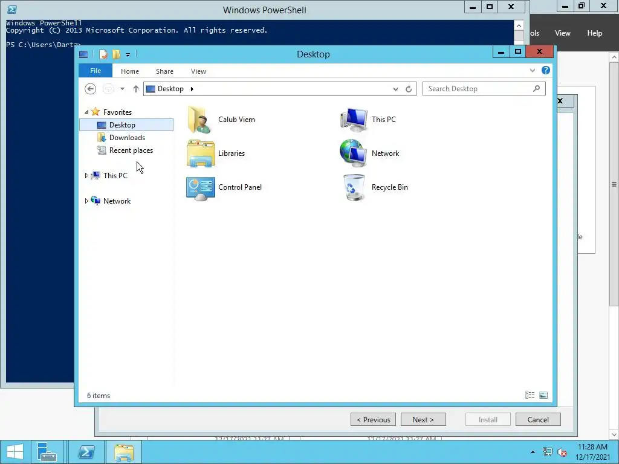
Task: Click the Previous button in wizard
Action: 374,419
